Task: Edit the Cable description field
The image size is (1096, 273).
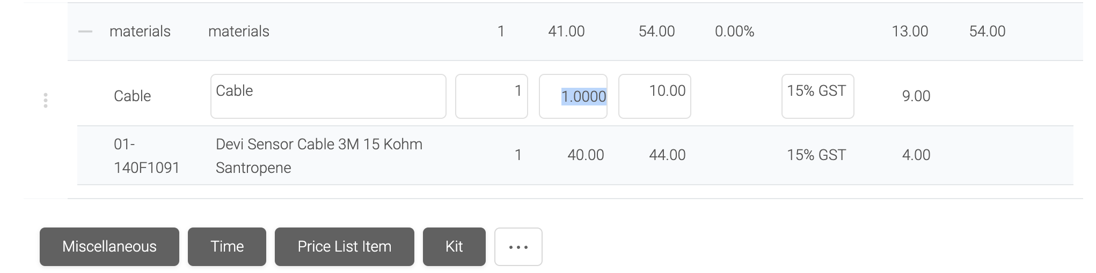Action: [328, 96]
